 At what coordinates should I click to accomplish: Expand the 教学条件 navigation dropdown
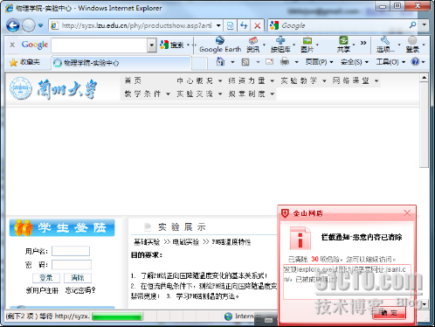point(168,94)
